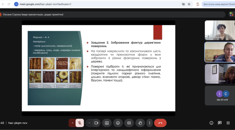The height and width of the screenshot is (130, 235).
Task: Click Google Meet site info icon in address bar
Action: click(x=16, y=4)
